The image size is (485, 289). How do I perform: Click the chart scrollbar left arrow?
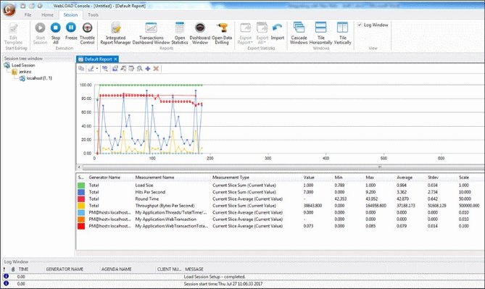79,167
